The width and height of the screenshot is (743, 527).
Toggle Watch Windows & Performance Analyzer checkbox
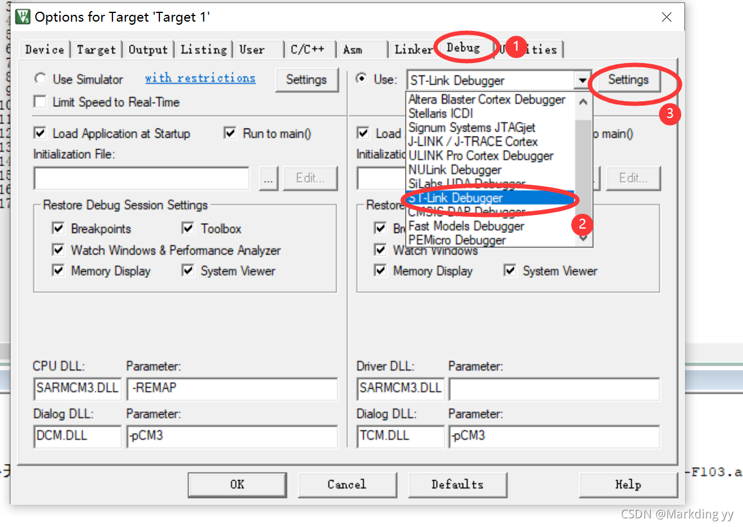(59, 250)
